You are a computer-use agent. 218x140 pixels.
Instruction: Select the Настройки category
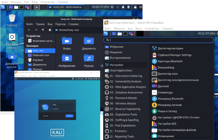(x=126, y=65)
